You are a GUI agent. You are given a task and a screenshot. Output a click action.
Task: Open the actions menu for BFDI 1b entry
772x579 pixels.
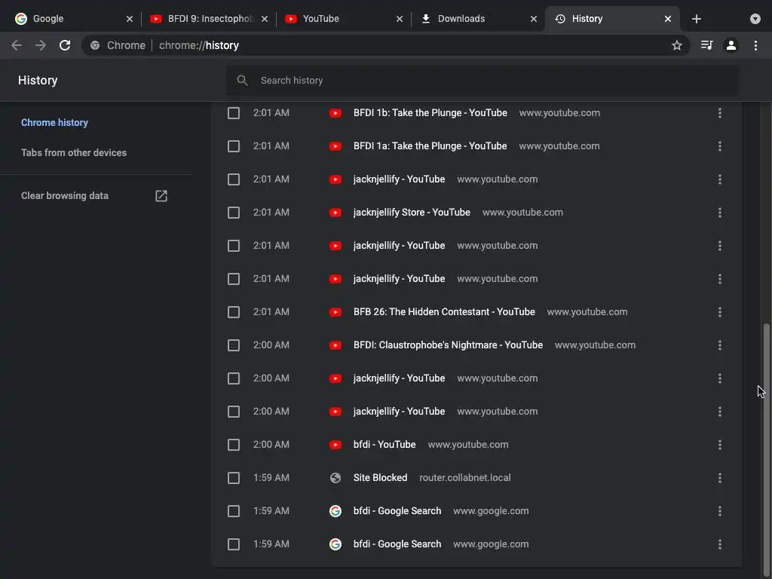pos(720,113)
